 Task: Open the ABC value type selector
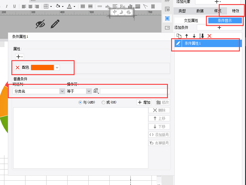[96, 91]
